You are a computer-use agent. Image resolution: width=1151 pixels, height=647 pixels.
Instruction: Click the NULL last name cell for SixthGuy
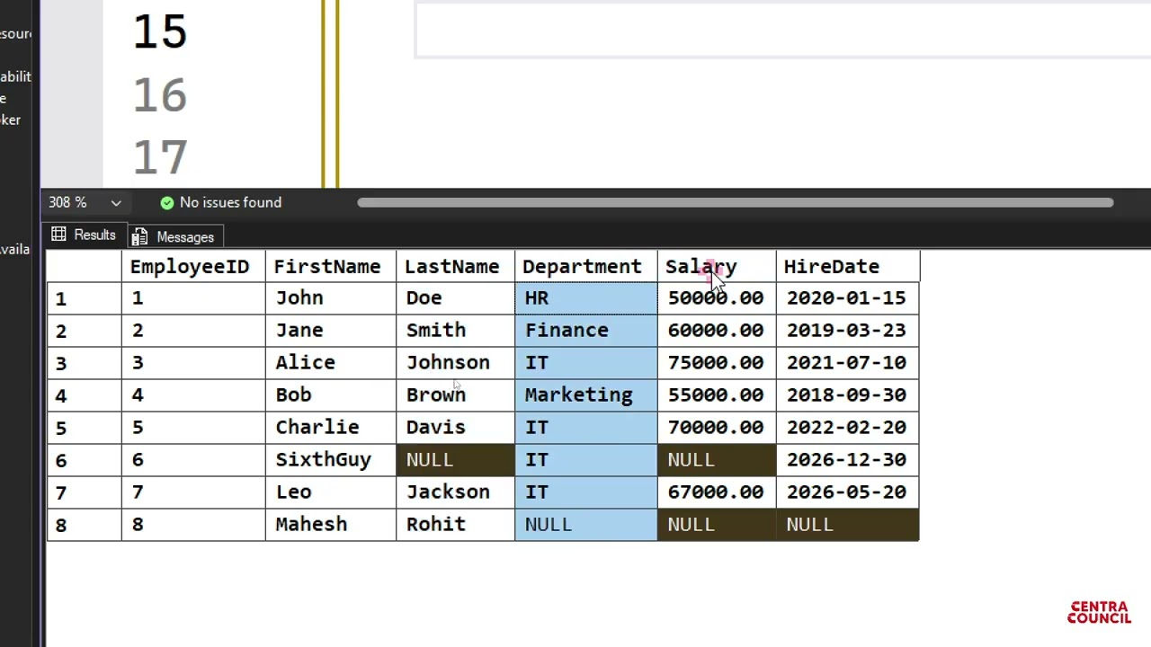(455, 460)
